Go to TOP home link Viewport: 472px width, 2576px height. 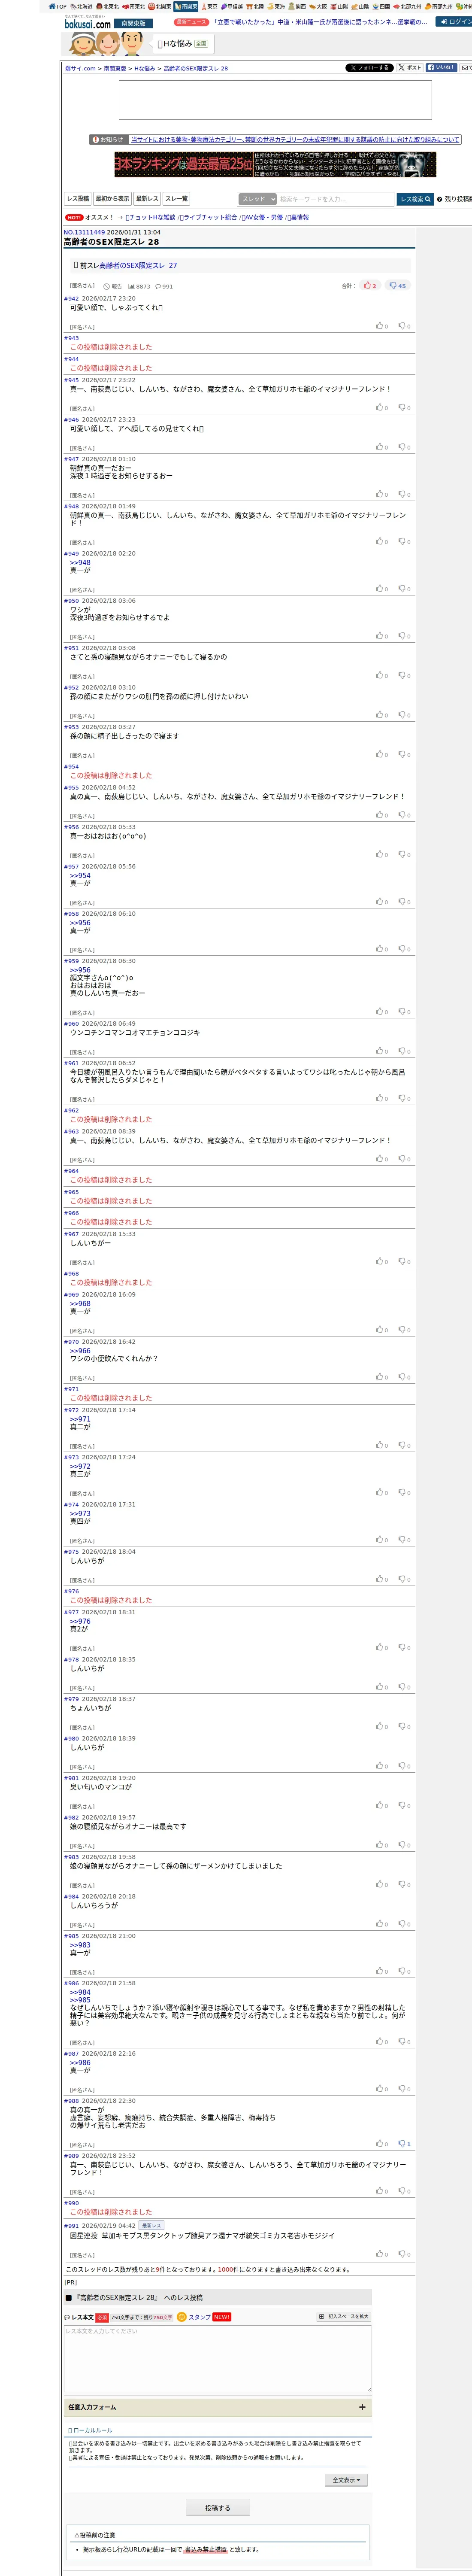(x=57, y=6)
